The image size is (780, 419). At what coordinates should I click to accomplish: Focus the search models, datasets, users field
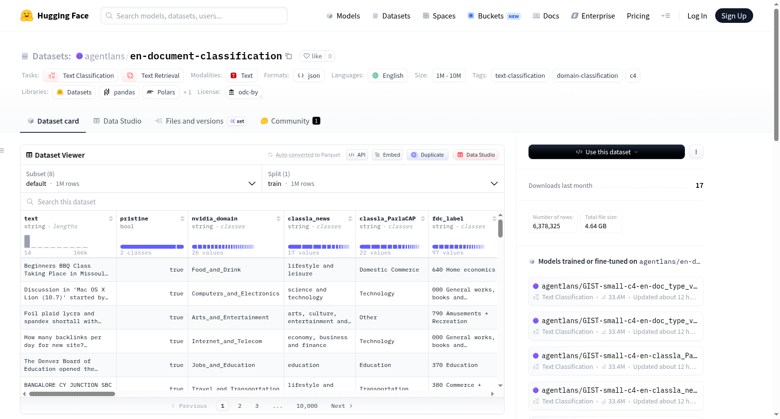194,16
